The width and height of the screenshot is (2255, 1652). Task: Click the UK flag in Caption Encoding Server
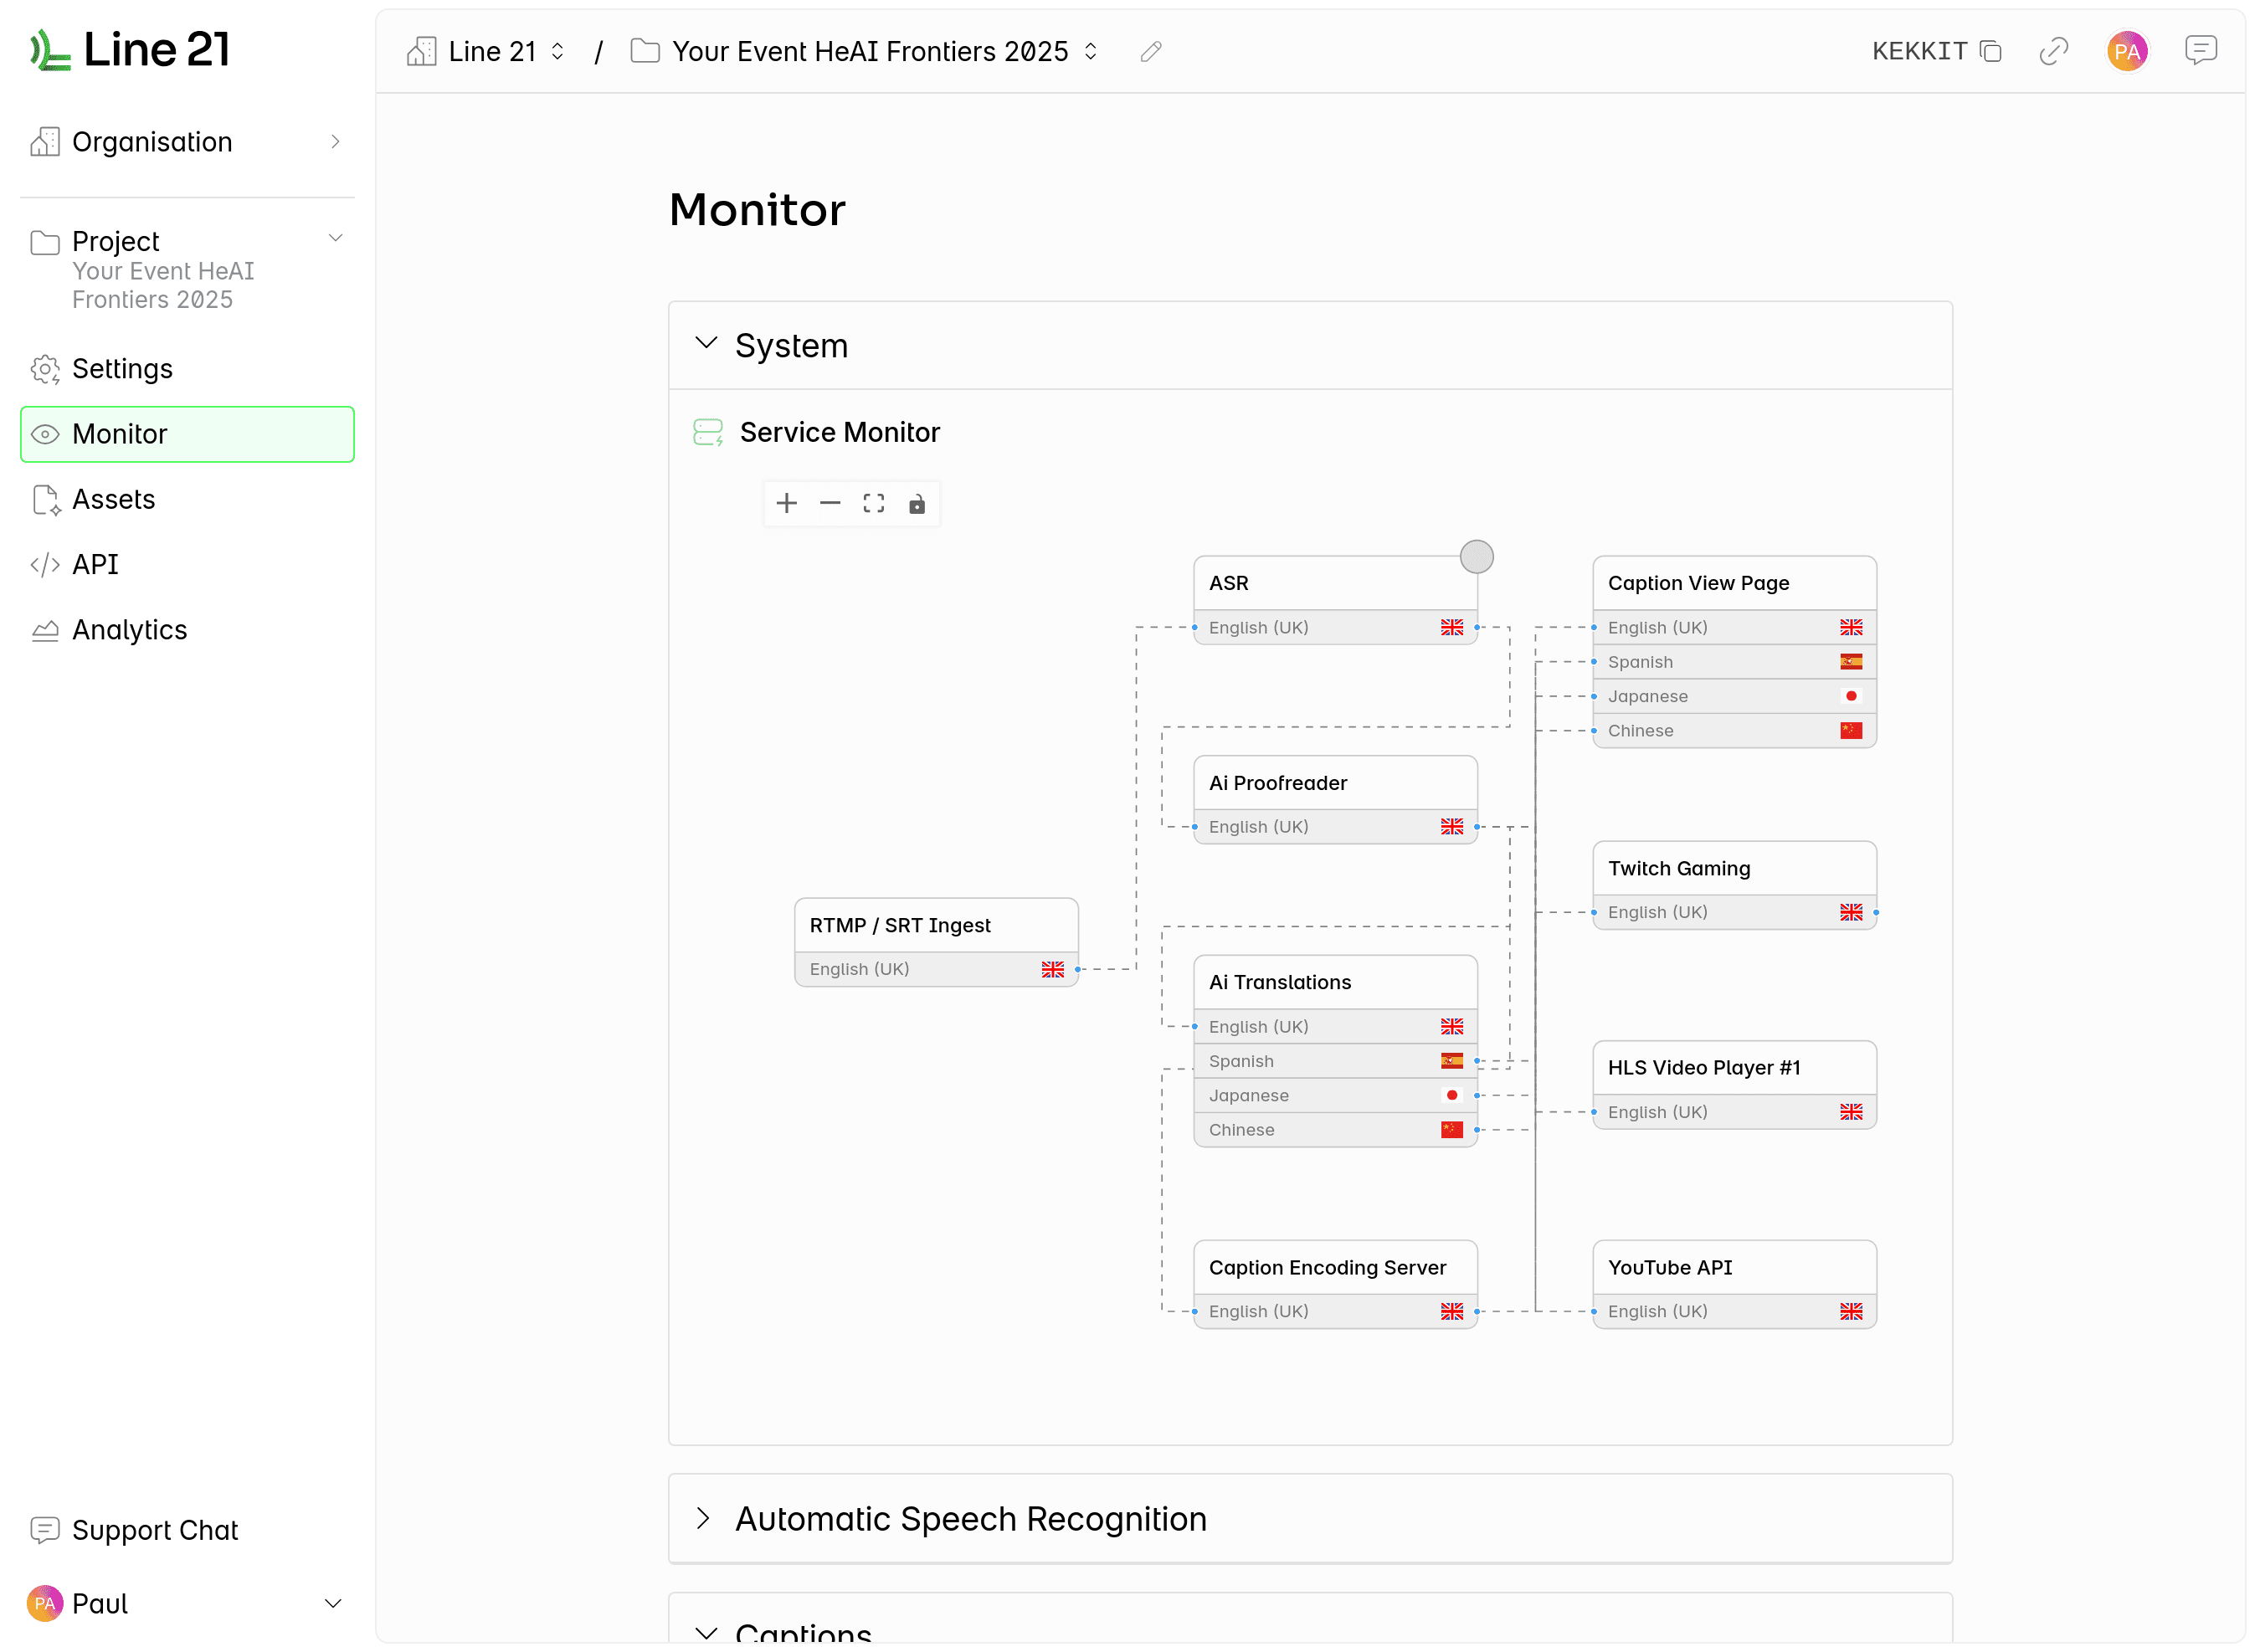tap(1451, 1311)
